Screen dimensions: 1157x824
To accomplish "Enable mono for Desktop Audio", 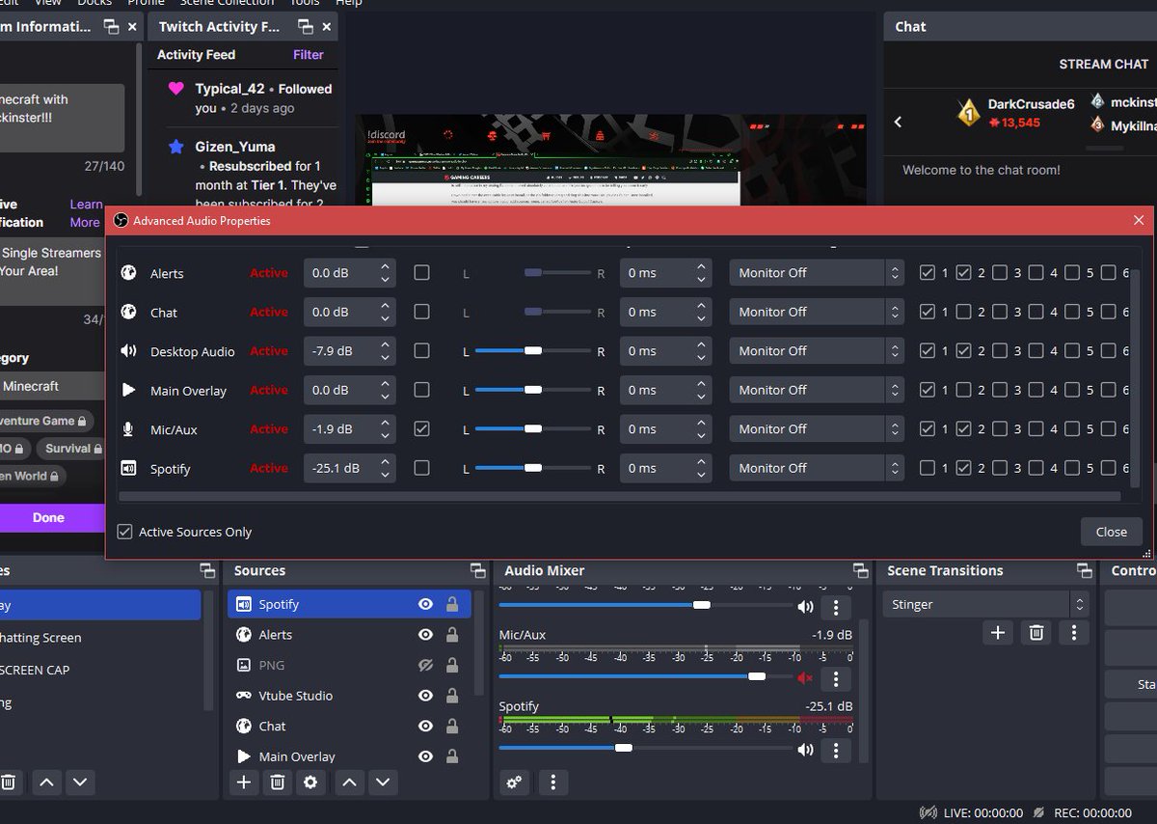I will point(421,351).
